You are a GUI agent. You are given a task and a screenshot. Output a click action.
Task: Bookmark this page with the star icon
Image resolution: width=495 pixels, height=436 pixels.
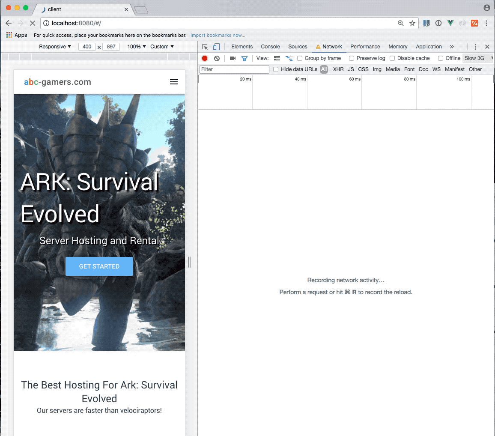point(412,23)
